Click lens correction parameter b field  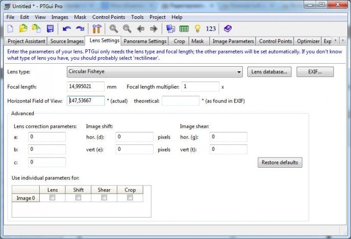(x=47, y=149)
